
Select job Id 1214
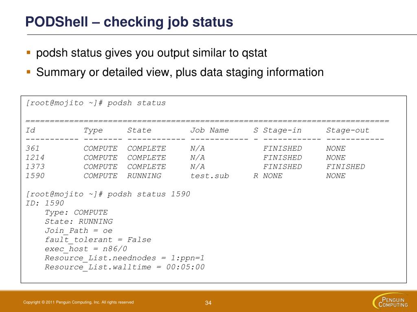point(35,158)
